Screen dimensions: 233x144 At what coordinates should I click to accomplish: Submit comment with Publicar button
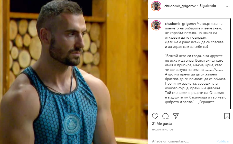223,141
